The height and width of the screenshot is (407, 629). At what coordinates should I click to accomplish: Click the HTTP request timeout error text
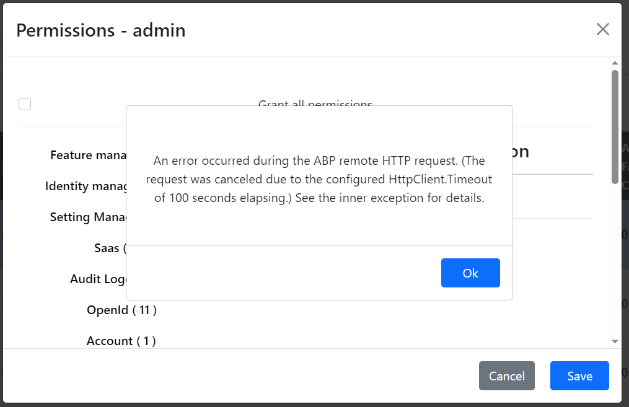(x=319, y=180)
